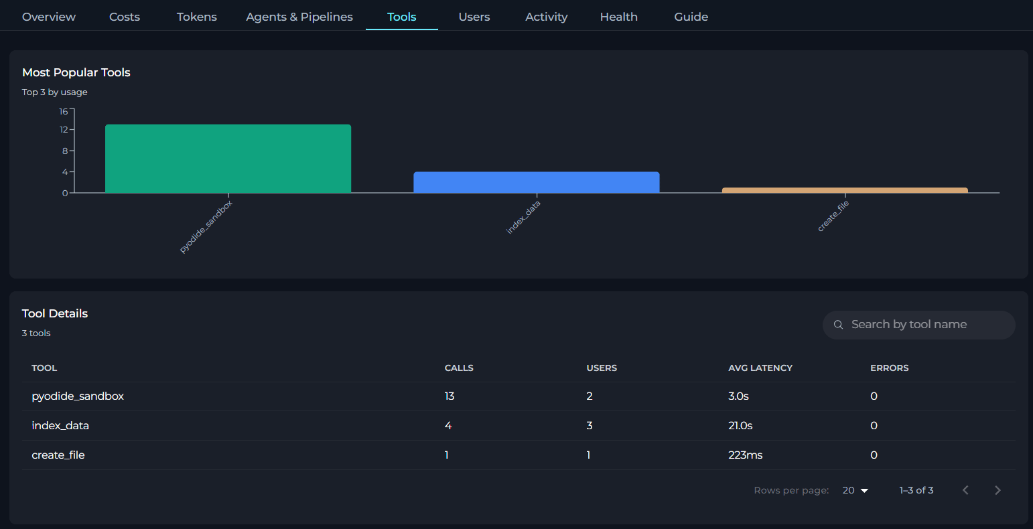Open the Rows per page dropdown
The height and width of the screenshot is (529, 1033).
(x=855, y=490)
